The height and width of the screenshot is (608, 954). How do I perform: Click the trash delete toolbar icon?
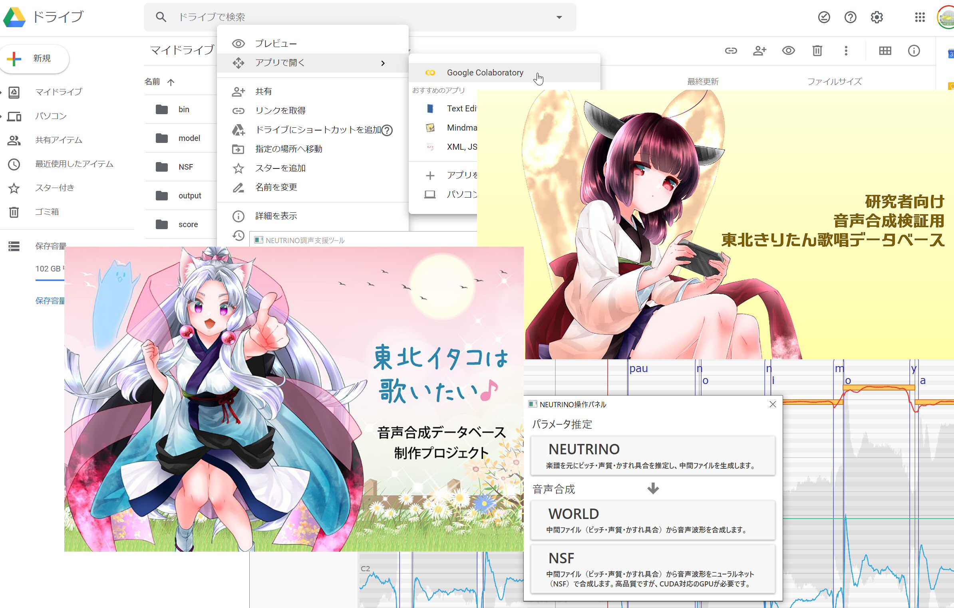coord(817,51)
